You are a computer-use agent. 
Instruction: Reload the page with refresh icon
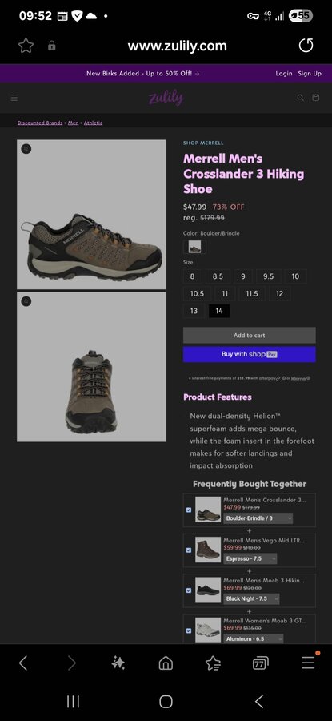[x=306, y=46]
